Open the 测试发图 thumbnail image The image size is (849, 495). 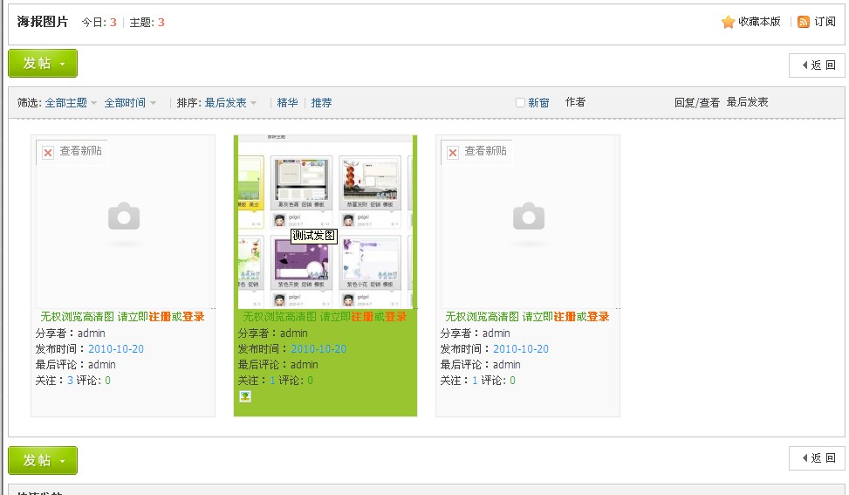[x=325, y=222]
